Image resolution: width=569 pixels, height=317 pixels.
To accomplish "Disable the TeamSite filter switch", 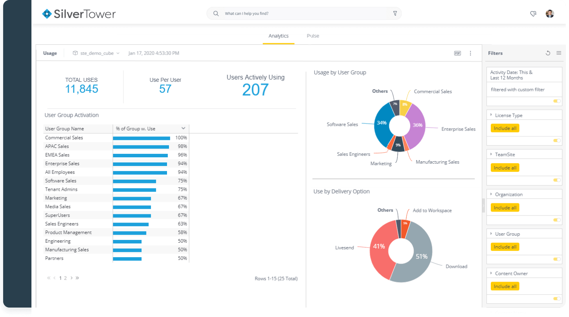I will tap(556, 180).
